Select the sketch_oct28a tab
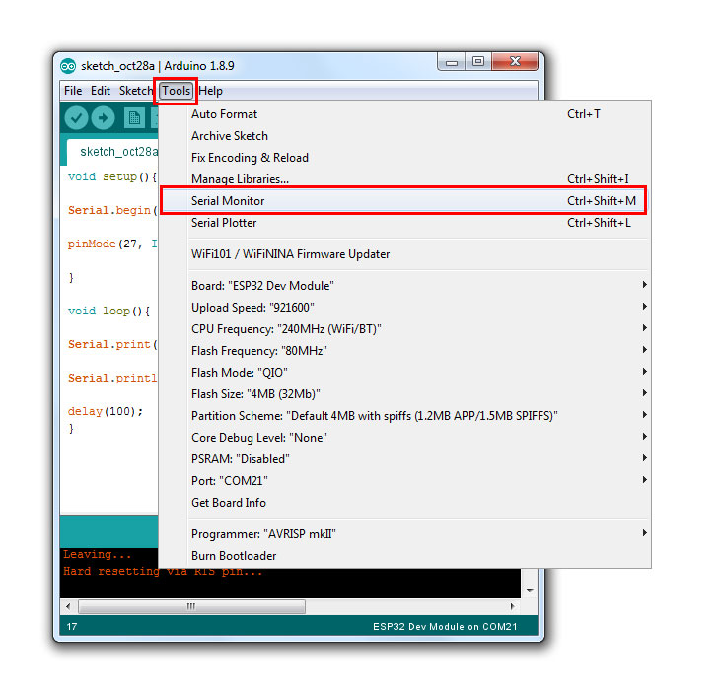The image size is (720, 696). pyautogui.click(x=113, y=152)
